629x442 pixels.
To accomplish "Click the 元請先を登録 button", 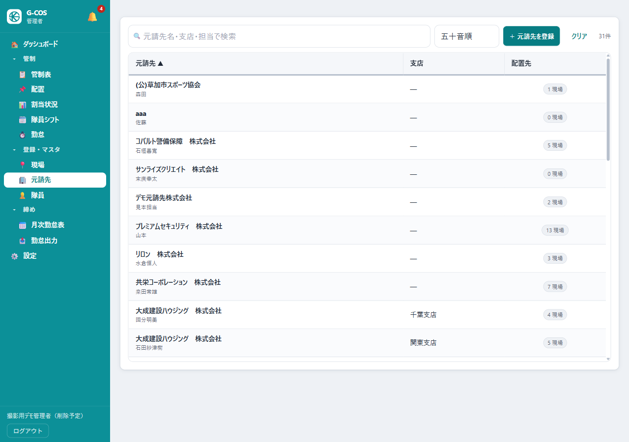I will (x=531, y=36).
